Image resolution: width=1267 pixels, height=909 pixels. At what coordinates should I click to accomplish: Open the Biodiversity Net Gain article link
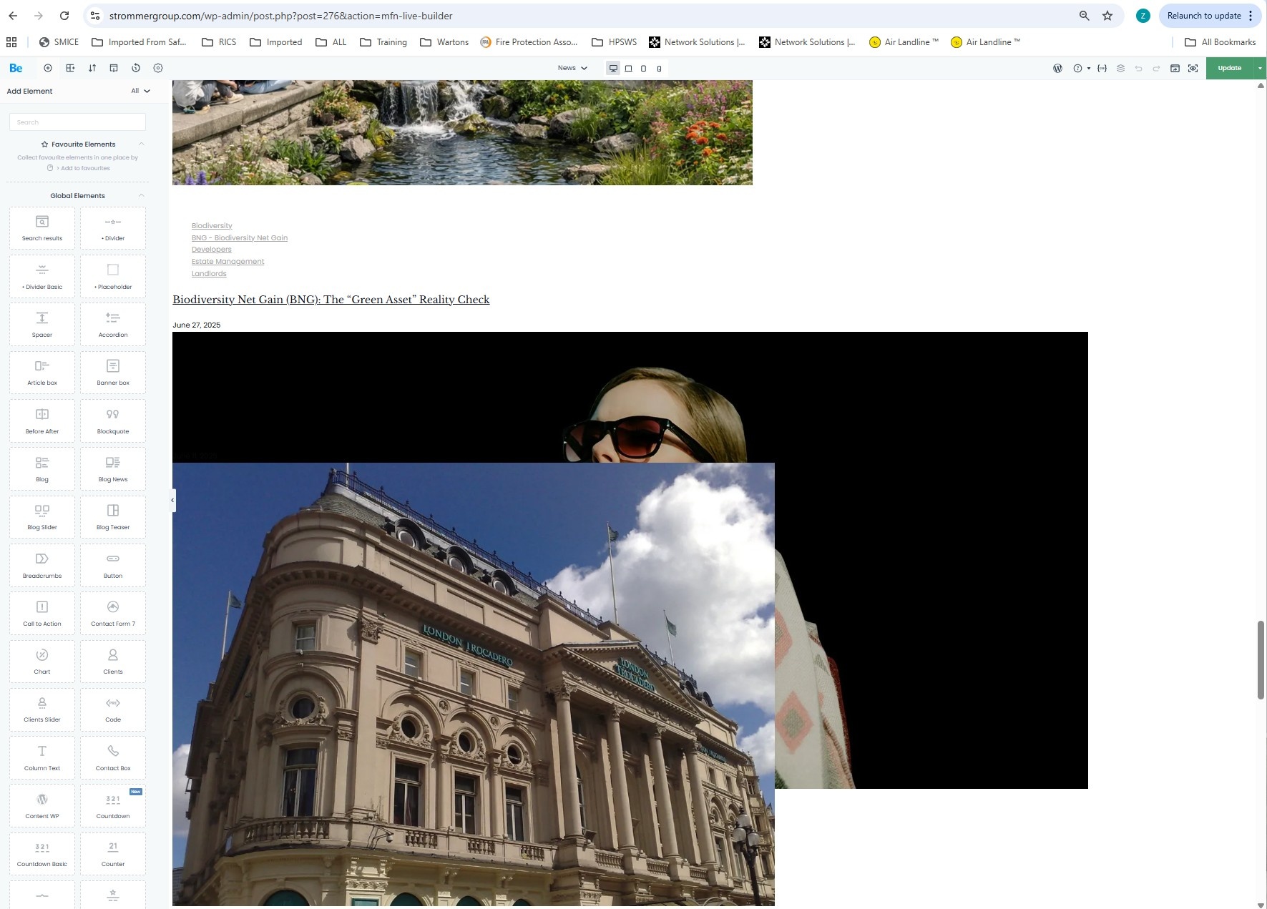331,300
